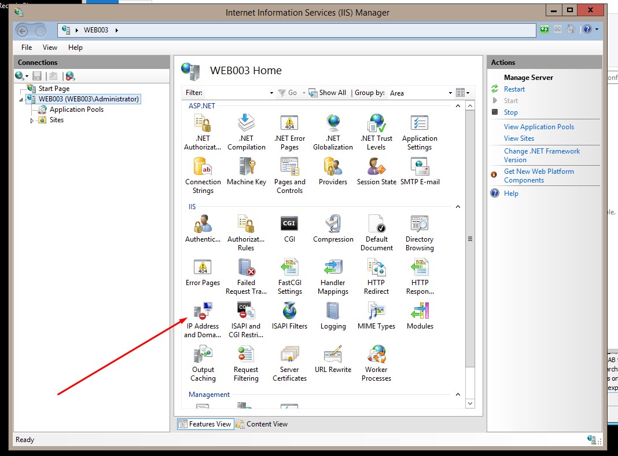Viewport: 618px width, 456px height.
Task: Click Get New Web Platform Components
Action: click(x=539, y=176)
